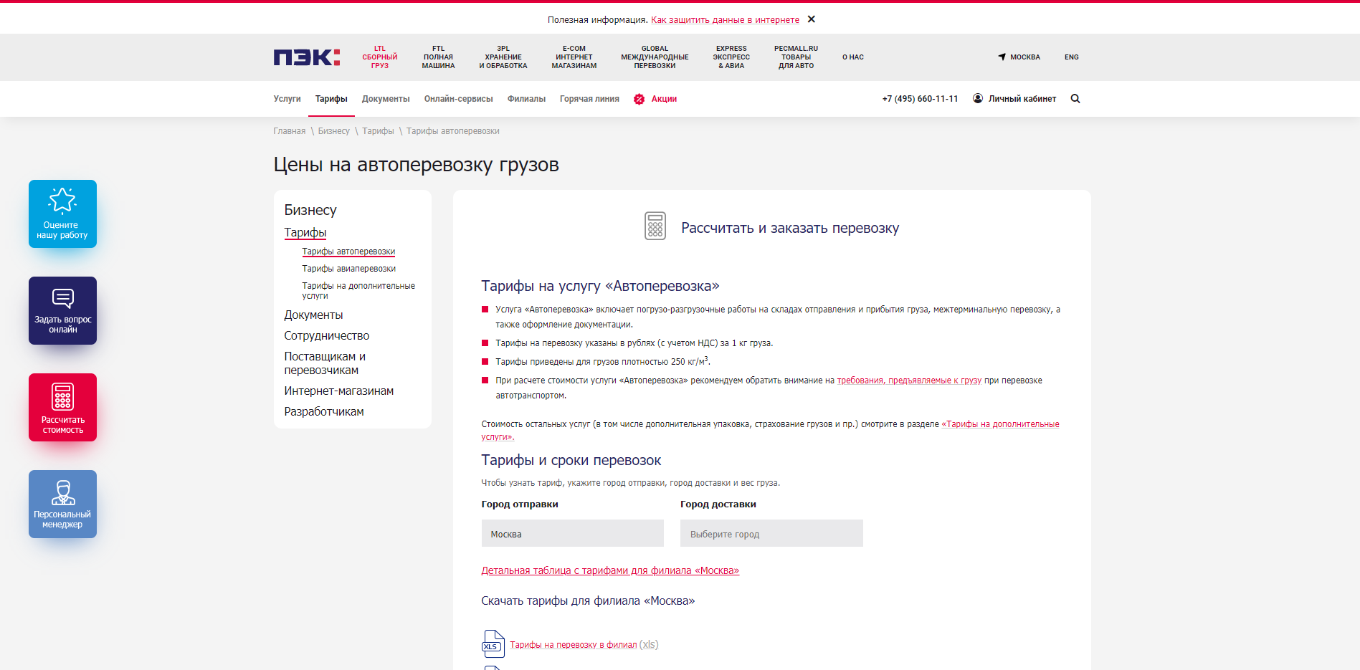1360x670 pixels.
Task: Open Филиалы tab
Action: (526, 99)
